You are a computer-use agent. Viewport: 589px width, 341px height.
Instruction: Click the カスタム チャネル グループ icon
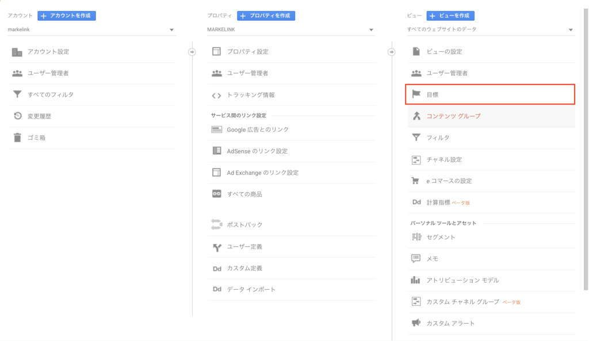coord(416,301)
